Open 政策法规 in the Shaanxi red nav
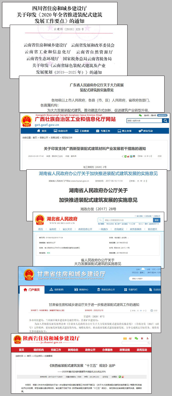Screen dimensions: 172x396 point(125,350)
